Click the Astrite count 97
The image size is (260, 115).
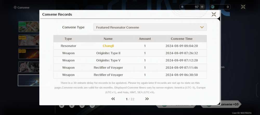coord(197,7)
